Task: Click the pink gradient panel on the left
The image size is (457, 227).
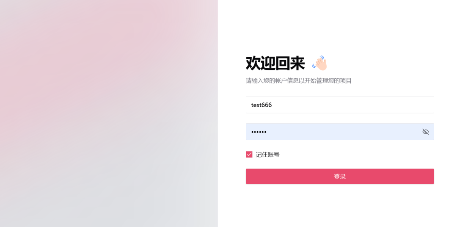Action: [x=85, y=64]
